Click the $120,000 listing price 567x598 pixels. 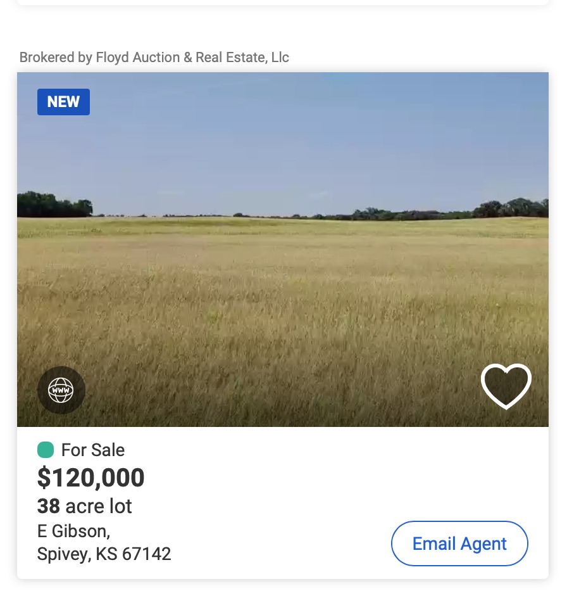tap(91, 478)
